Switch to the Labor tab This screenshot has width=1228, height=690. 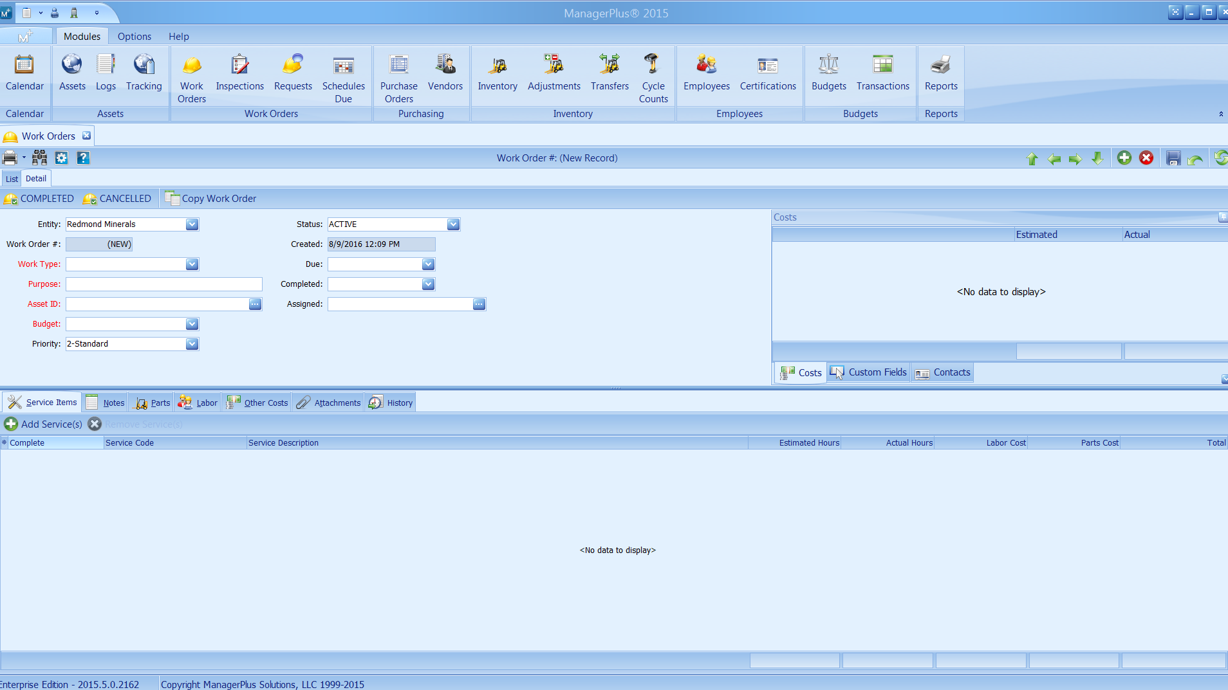[x=198, y=403]
